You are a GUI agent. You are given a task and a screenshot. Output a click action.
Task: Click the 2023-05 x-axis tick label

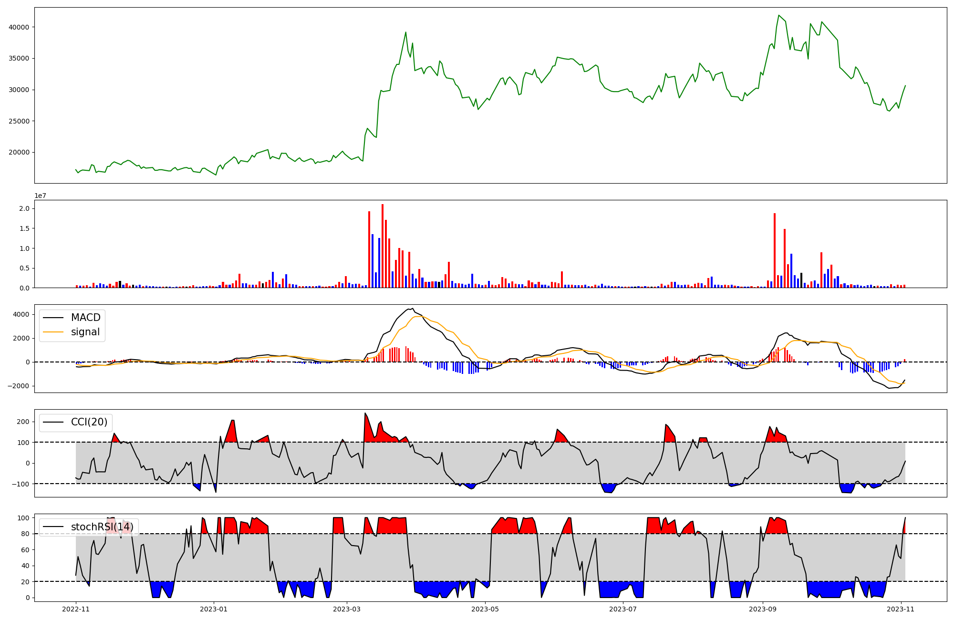[485, 609]
